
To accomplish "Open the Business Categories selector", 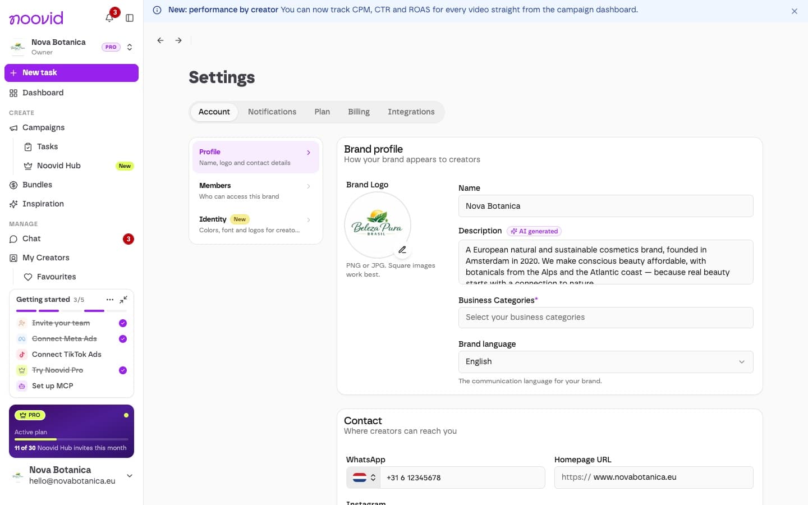I will pyautogui.click(x=606, y=318).
